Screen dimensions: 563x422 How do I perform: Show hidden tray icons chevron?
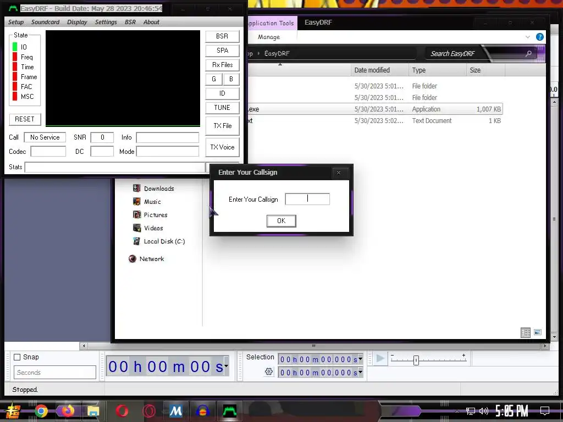[x=457, y=411]
